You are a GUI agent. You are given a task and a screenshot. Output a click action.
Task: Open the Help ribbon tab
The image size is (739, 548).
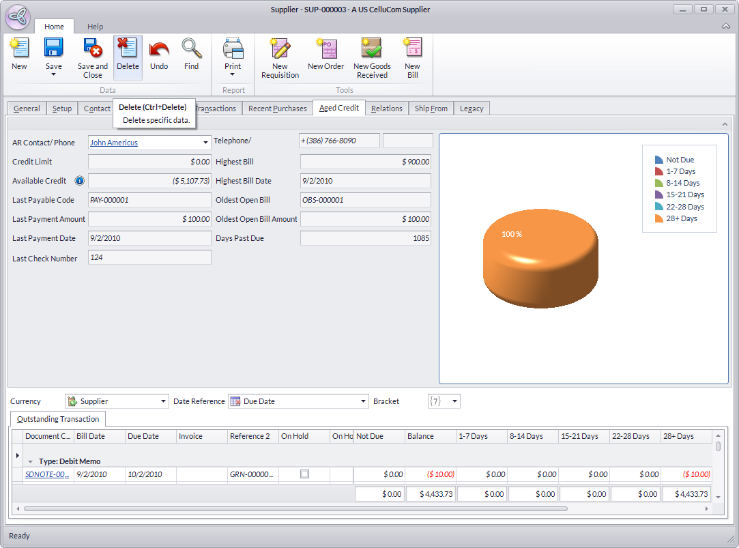coord(96,27)
